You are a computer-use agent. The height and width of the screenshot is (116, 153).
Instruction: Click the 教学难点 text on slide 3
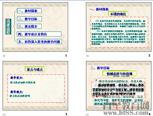click(17, 92)
